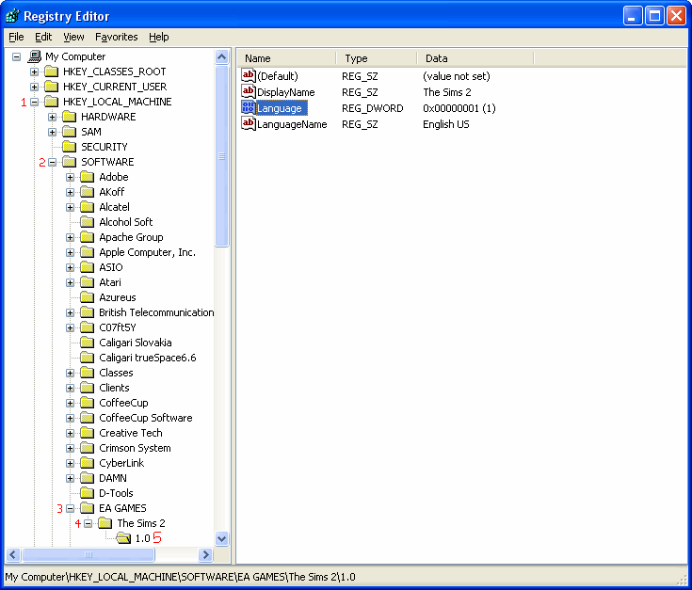Click the open 1.0 folder icon
Image resolution: width=692 pixels, height=590 pixels.
click(x=123, y=538)
